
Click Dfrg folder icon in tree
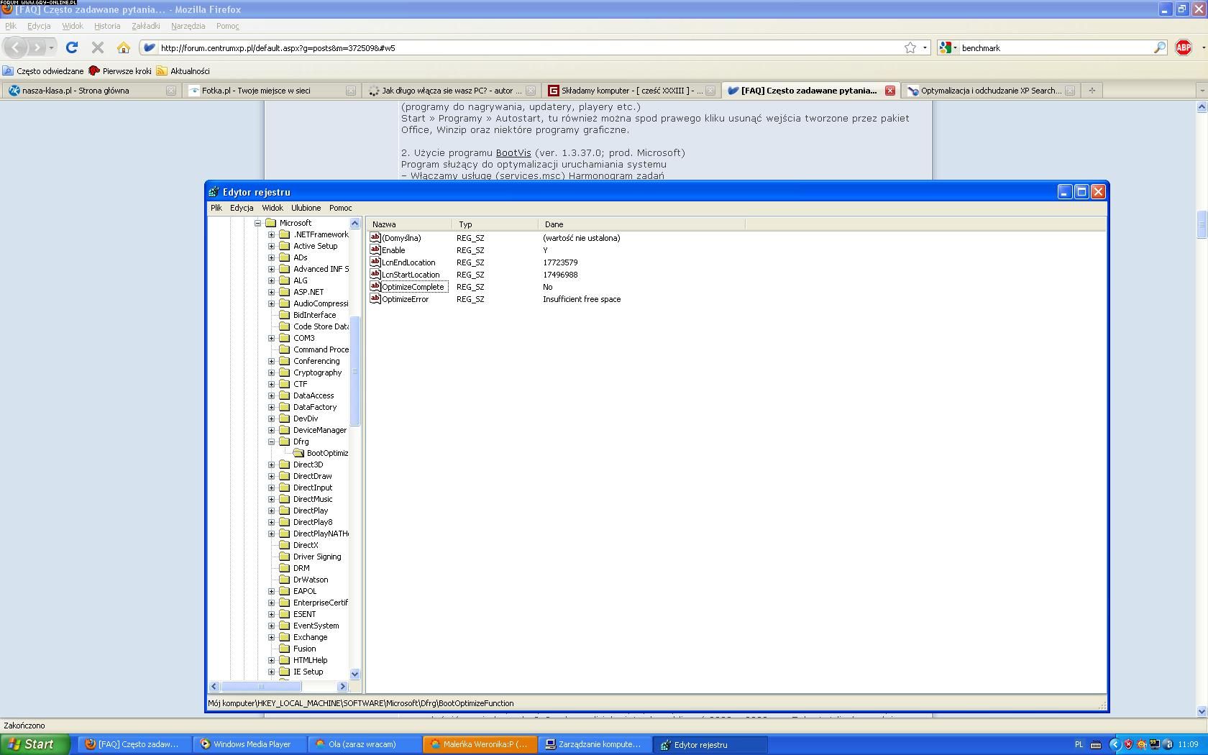coord(285,441)
